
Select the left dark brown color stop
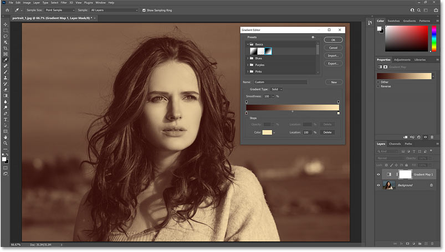point(247,113)
